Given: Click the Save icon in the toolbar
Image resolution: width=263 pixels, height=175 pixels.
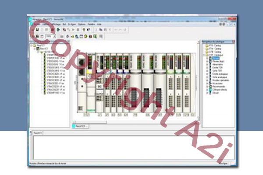Looking at the screenshot, I should 38,29.
